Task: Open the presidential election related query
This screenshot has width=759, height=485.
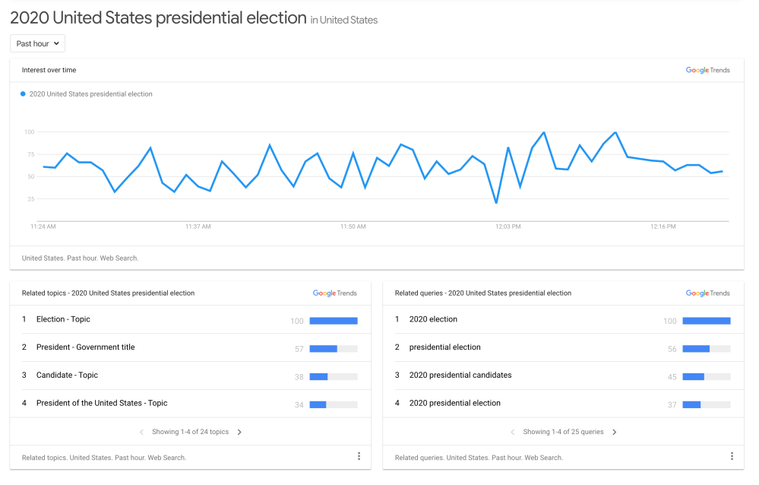Action: (x=444, y=347)
